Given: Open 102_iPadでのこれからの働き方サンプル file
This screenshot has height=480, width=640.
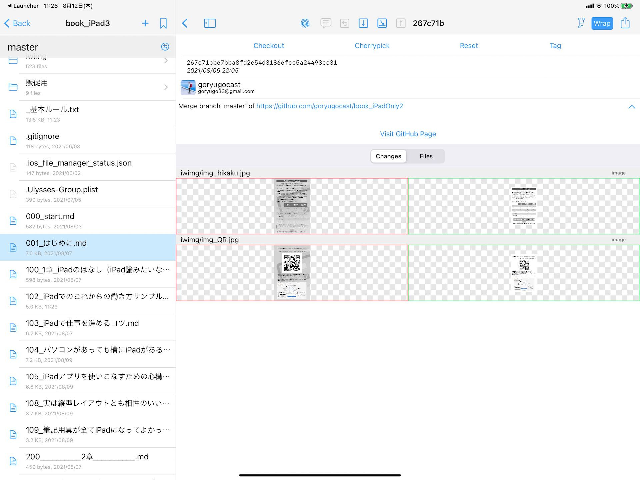Looking at the screenshot, I should [88, 301].
